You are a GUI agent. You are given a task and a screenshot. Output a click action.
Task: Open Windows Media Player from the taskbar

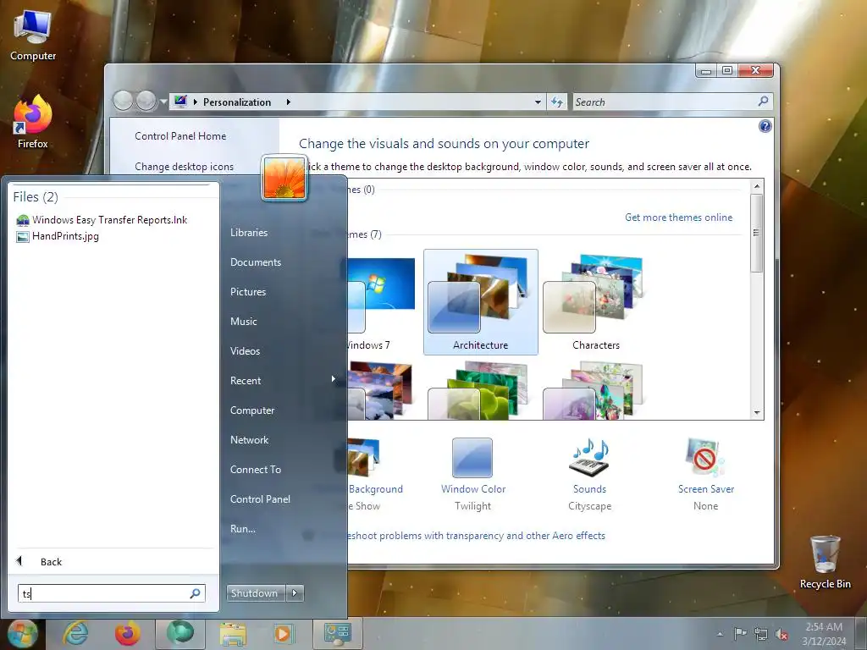click(x=283, y=634)
